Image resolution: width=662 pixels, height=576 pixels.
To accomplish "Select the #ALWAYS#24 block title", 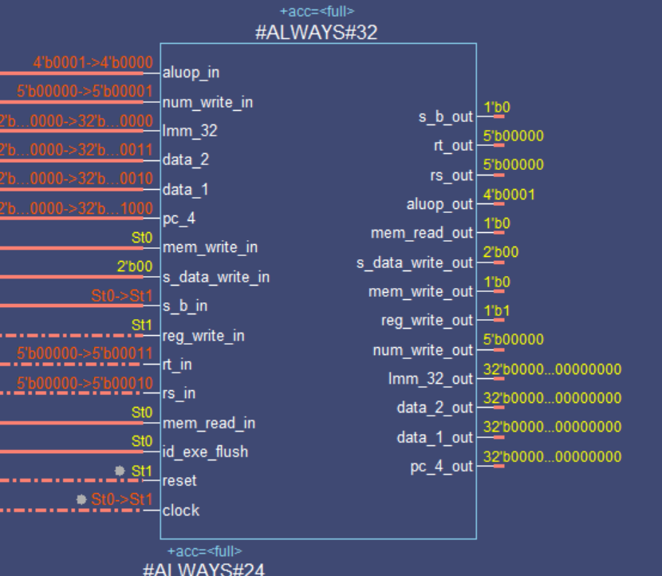I will 204,570.
